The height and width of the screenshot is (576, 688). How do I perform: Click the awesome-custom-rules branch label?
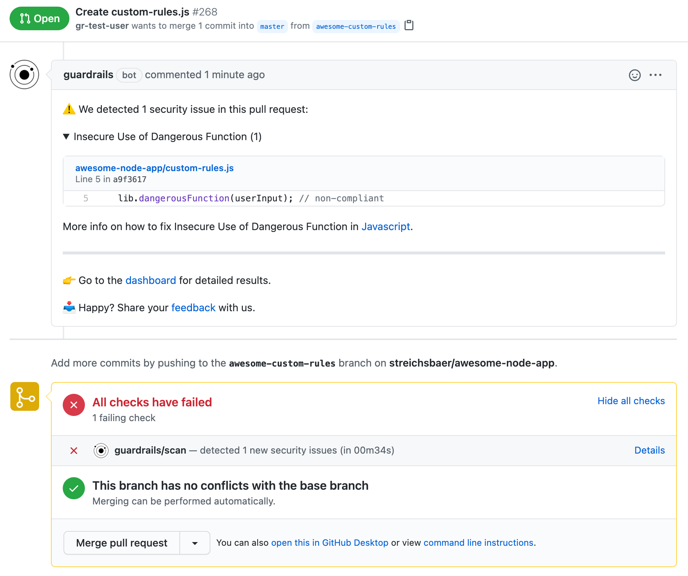pos(356,27)
